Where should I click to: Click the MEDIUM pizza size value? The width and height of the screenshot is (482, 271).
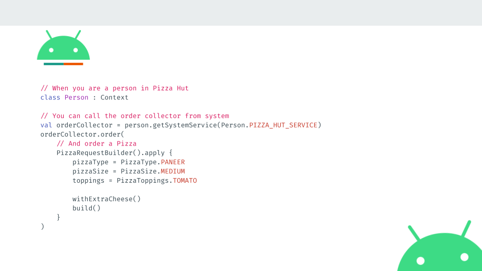(173, 171)
